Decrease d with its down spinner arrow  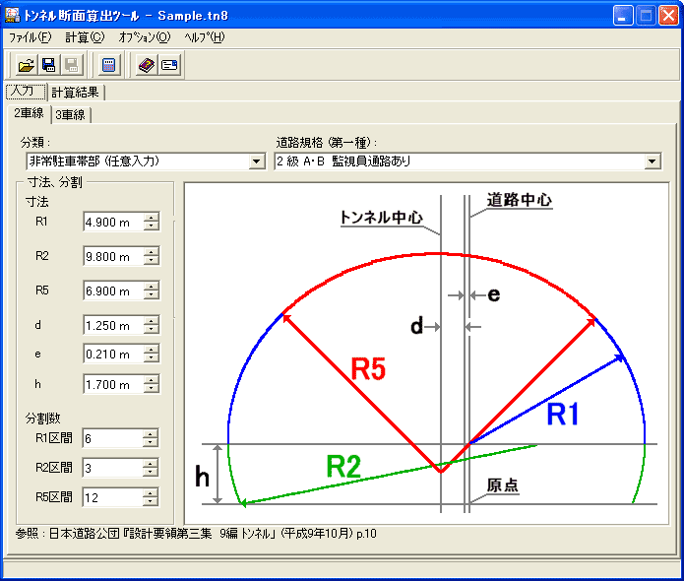152,330
